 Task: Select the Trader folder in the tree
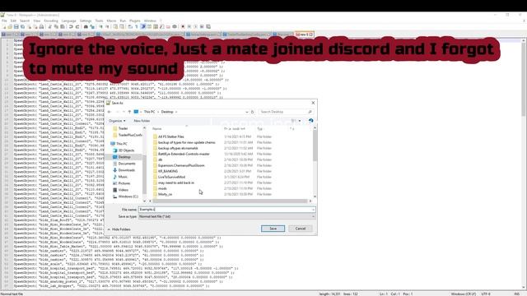pyautogui.click(x=123, y=128)
